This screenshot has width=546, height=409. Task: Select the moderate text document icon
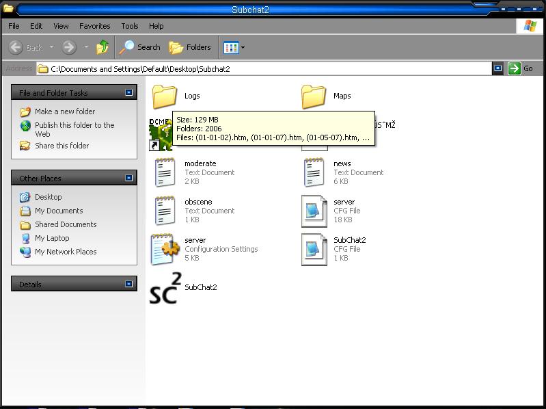point(165,172)
